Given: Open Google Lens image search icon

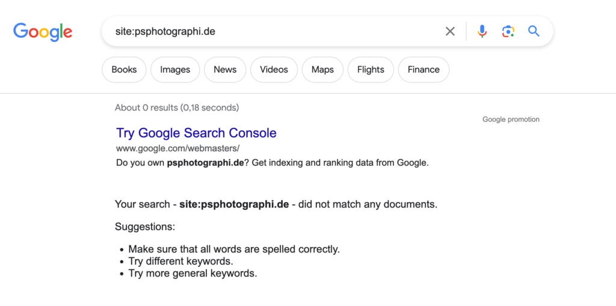Looking at the screenshot, I should pos(508,31).
